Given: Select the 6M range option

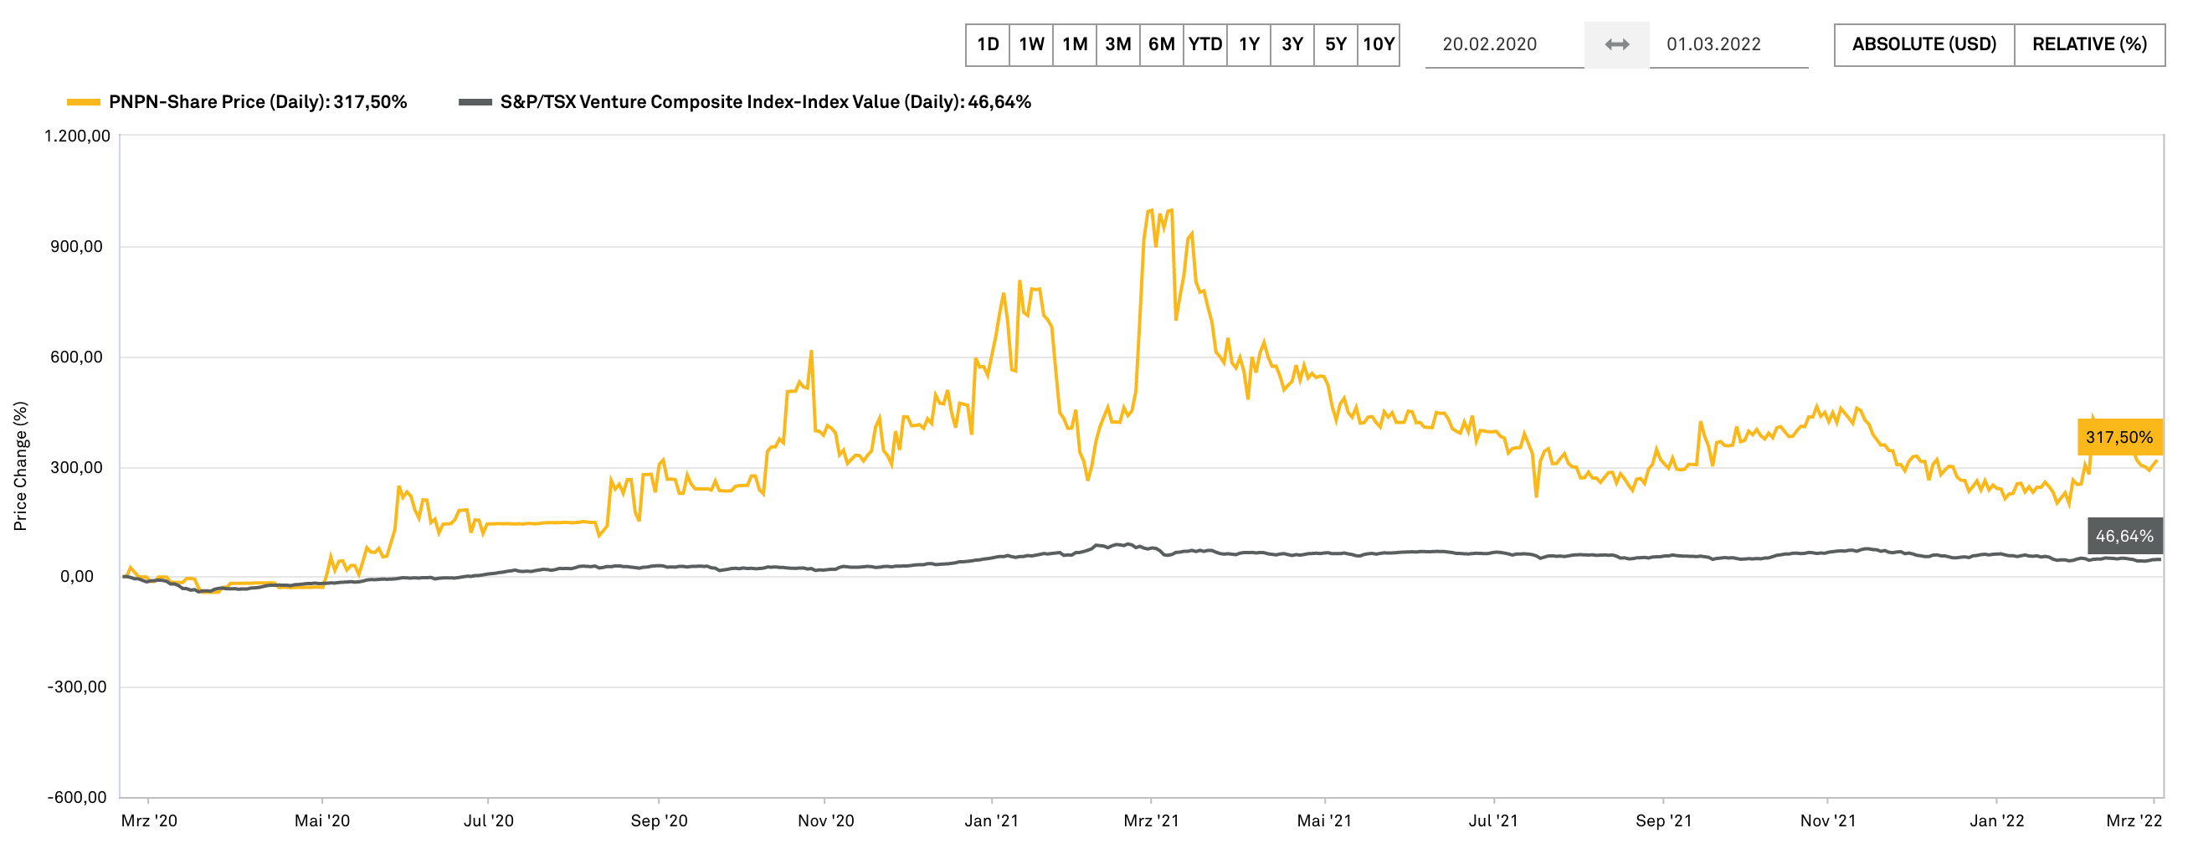Looking at the screenshot, I should coord(1161,44).
